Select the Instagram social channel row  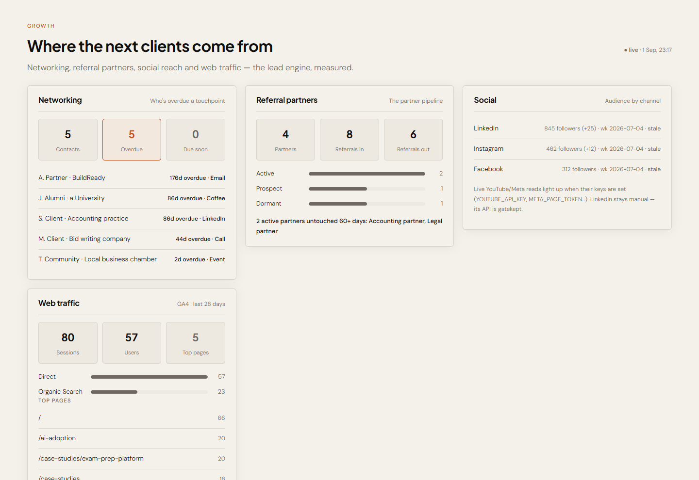[567, 149]
